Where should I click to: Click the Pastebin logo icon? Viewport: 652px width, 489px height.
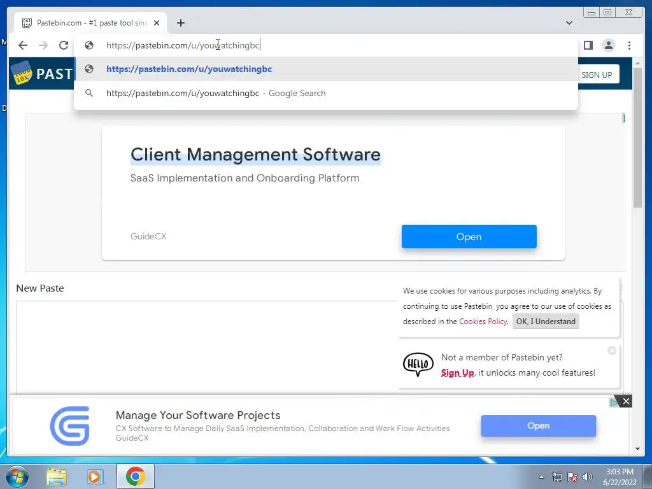(x=22, y=73)
